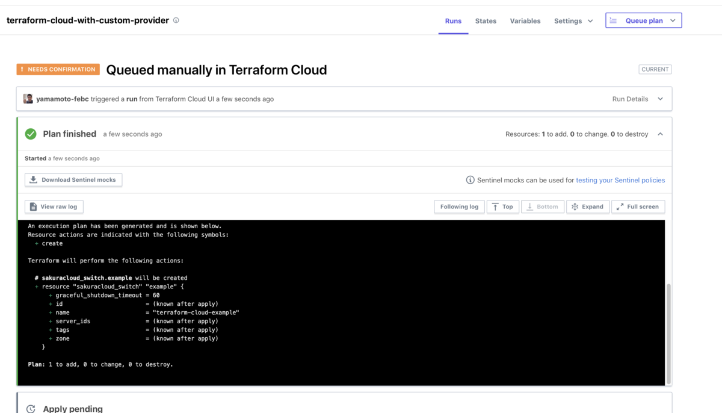Click the server_ids log line
The width and height of the screenshot is (722, 413).
coord(134,321)
